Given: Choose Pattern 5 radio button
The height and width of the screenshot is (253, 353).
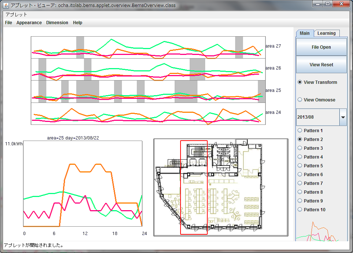Looking at the screenshot, I should click(x=300, y=166).
